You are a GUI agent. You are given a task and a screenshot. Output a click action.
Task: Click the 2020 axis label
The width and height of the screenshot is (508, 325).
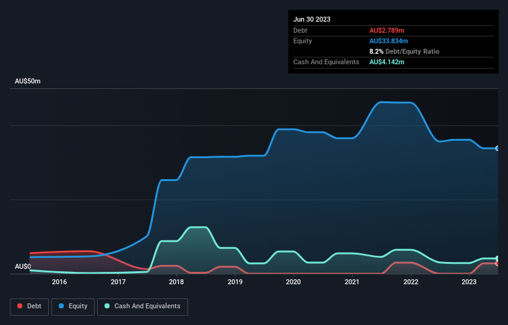[293, 282]
